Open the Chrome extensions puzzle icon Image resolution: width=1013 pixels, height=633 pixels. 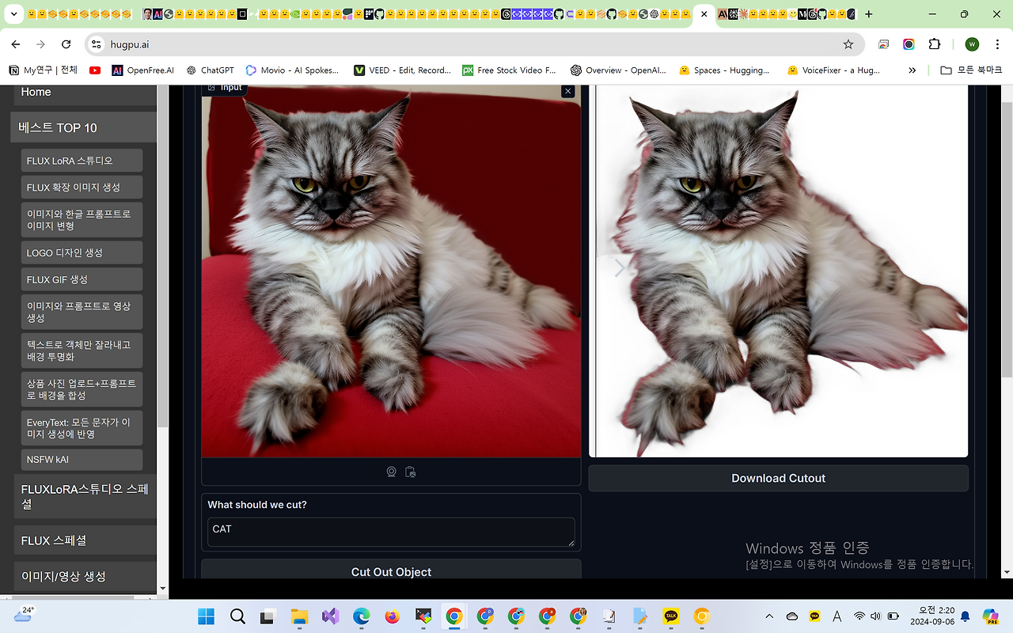tap(935, 44)
